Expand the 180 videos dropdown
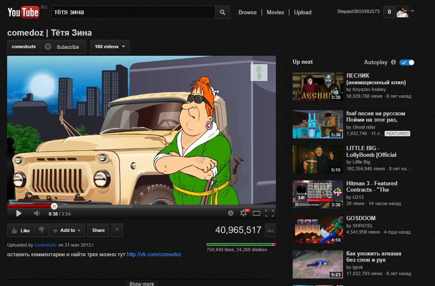The width and height of the screenshot is (435, 286). point(110,47)
